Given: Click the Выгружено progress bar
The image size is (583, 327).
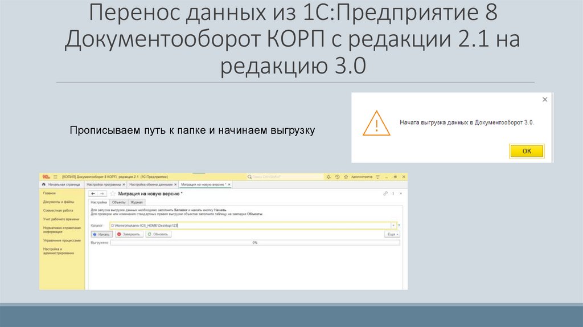Looking at the screenshot, I should click(255, 243).
